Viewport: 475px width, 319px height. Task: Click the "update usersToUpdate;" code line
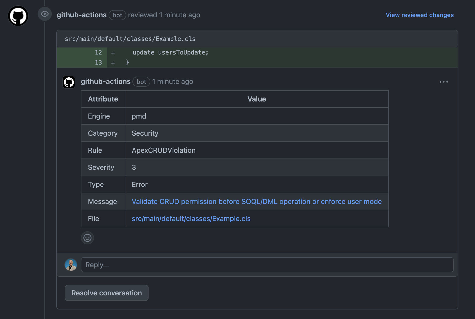(x=170, y=52)
